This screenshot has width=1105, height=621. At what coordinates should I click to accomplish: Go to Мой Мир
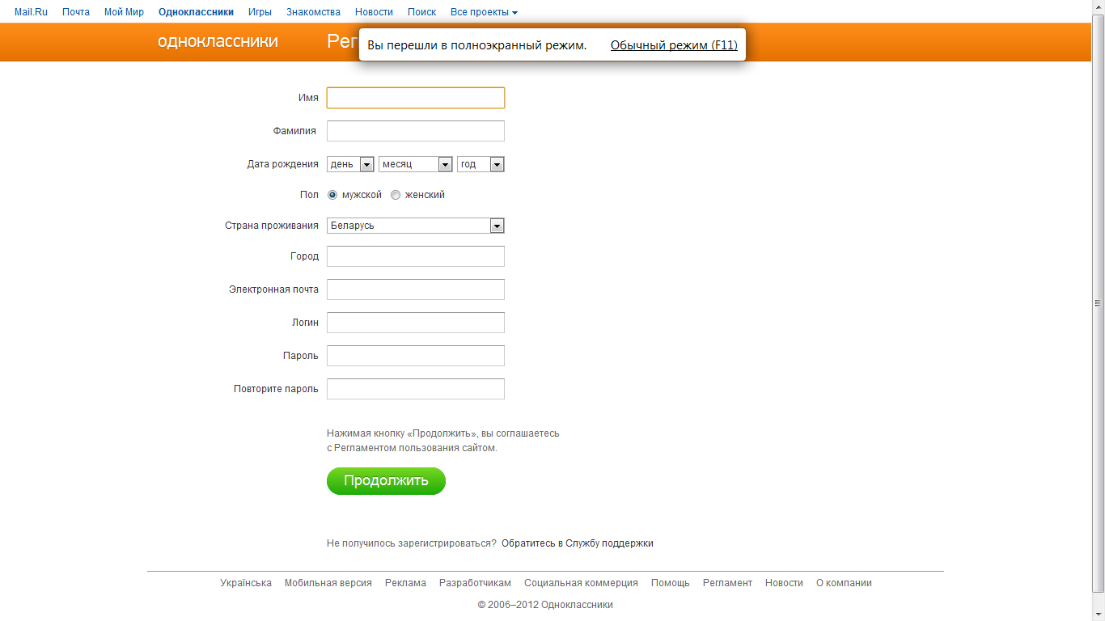point(124,12)
